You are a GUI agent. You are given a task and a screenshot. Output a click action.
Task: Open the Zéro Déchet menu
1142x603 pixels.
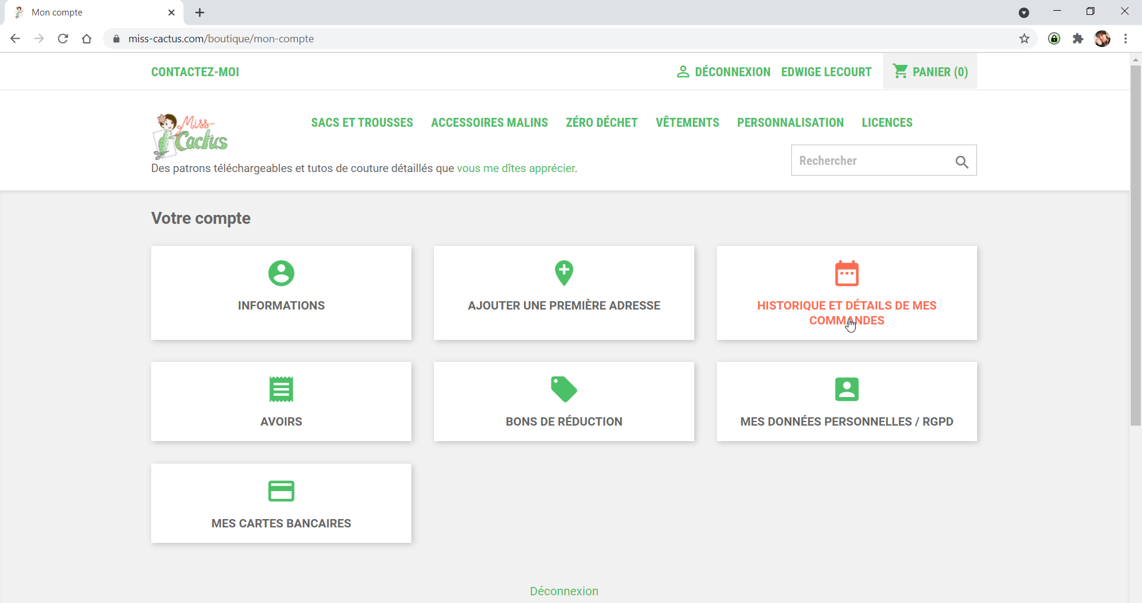tap(601, 123)
